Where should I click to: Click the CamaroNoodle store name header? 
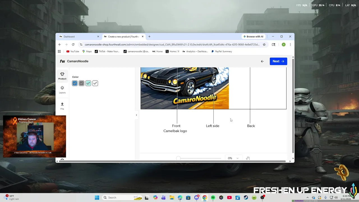78,61
